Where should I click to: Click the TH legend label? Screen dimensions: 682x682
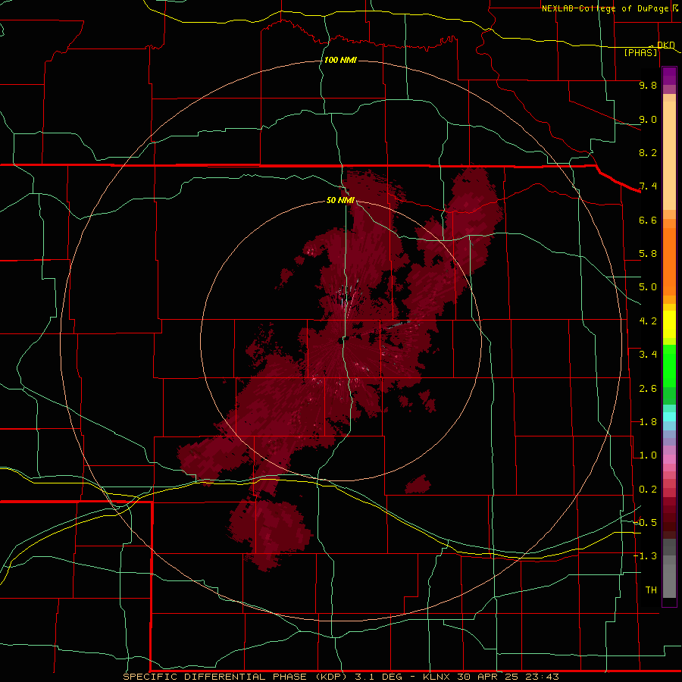click(651, 590)
